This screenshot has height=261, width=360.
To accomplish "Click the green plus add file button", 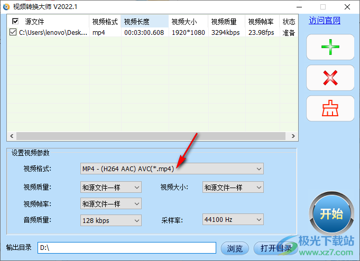I will point(330,47).
